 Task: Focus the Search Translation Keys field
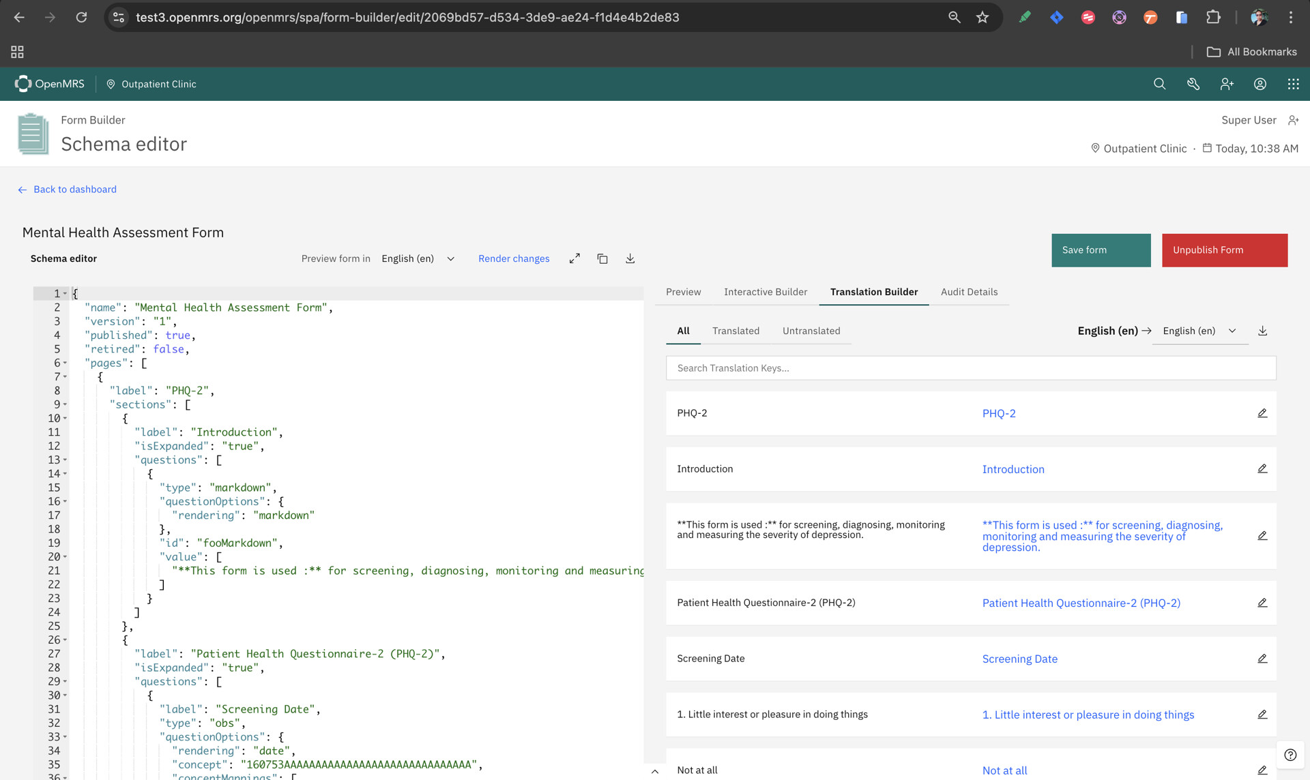970,368
